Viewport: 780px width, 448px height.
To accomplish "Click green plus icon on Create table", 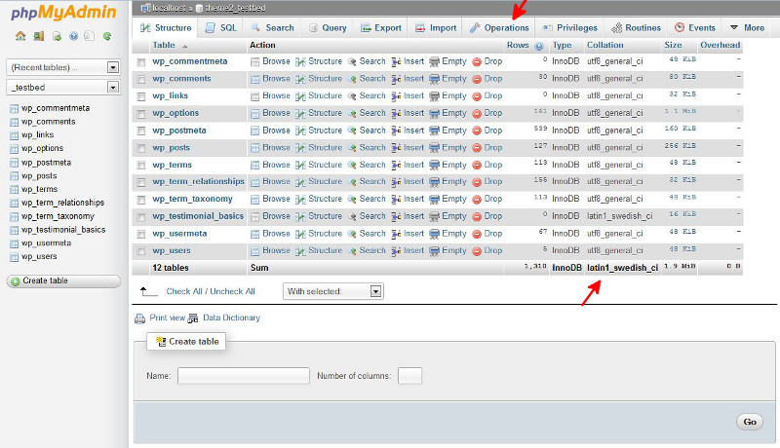I will (16, 281).
